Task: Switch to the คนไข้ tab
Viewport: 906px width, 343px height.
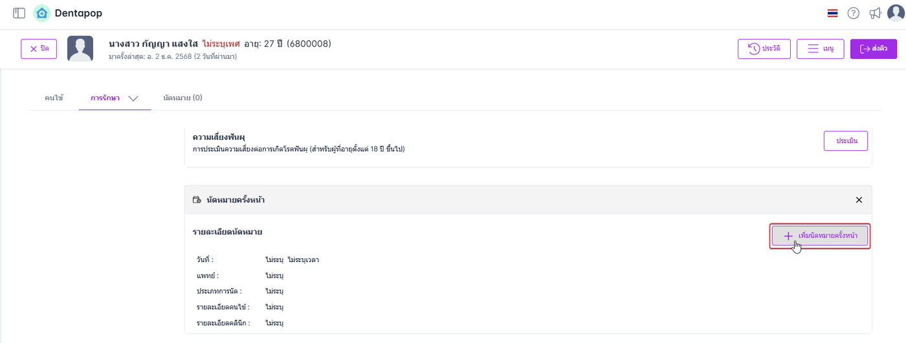Action: point(54,98)
